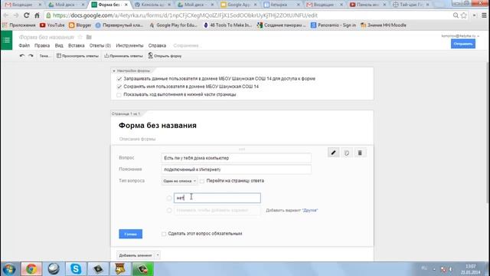
Task: Toggle Запрашивать данные пользователя checkbox
Action: tap(119, 79)
